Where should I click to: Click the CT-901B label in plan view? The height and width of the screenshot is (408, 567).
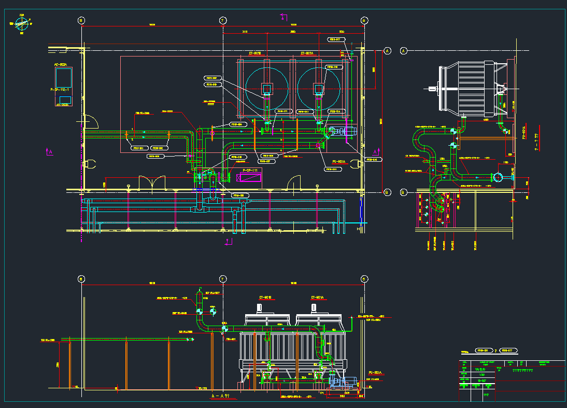pos(255,53)
